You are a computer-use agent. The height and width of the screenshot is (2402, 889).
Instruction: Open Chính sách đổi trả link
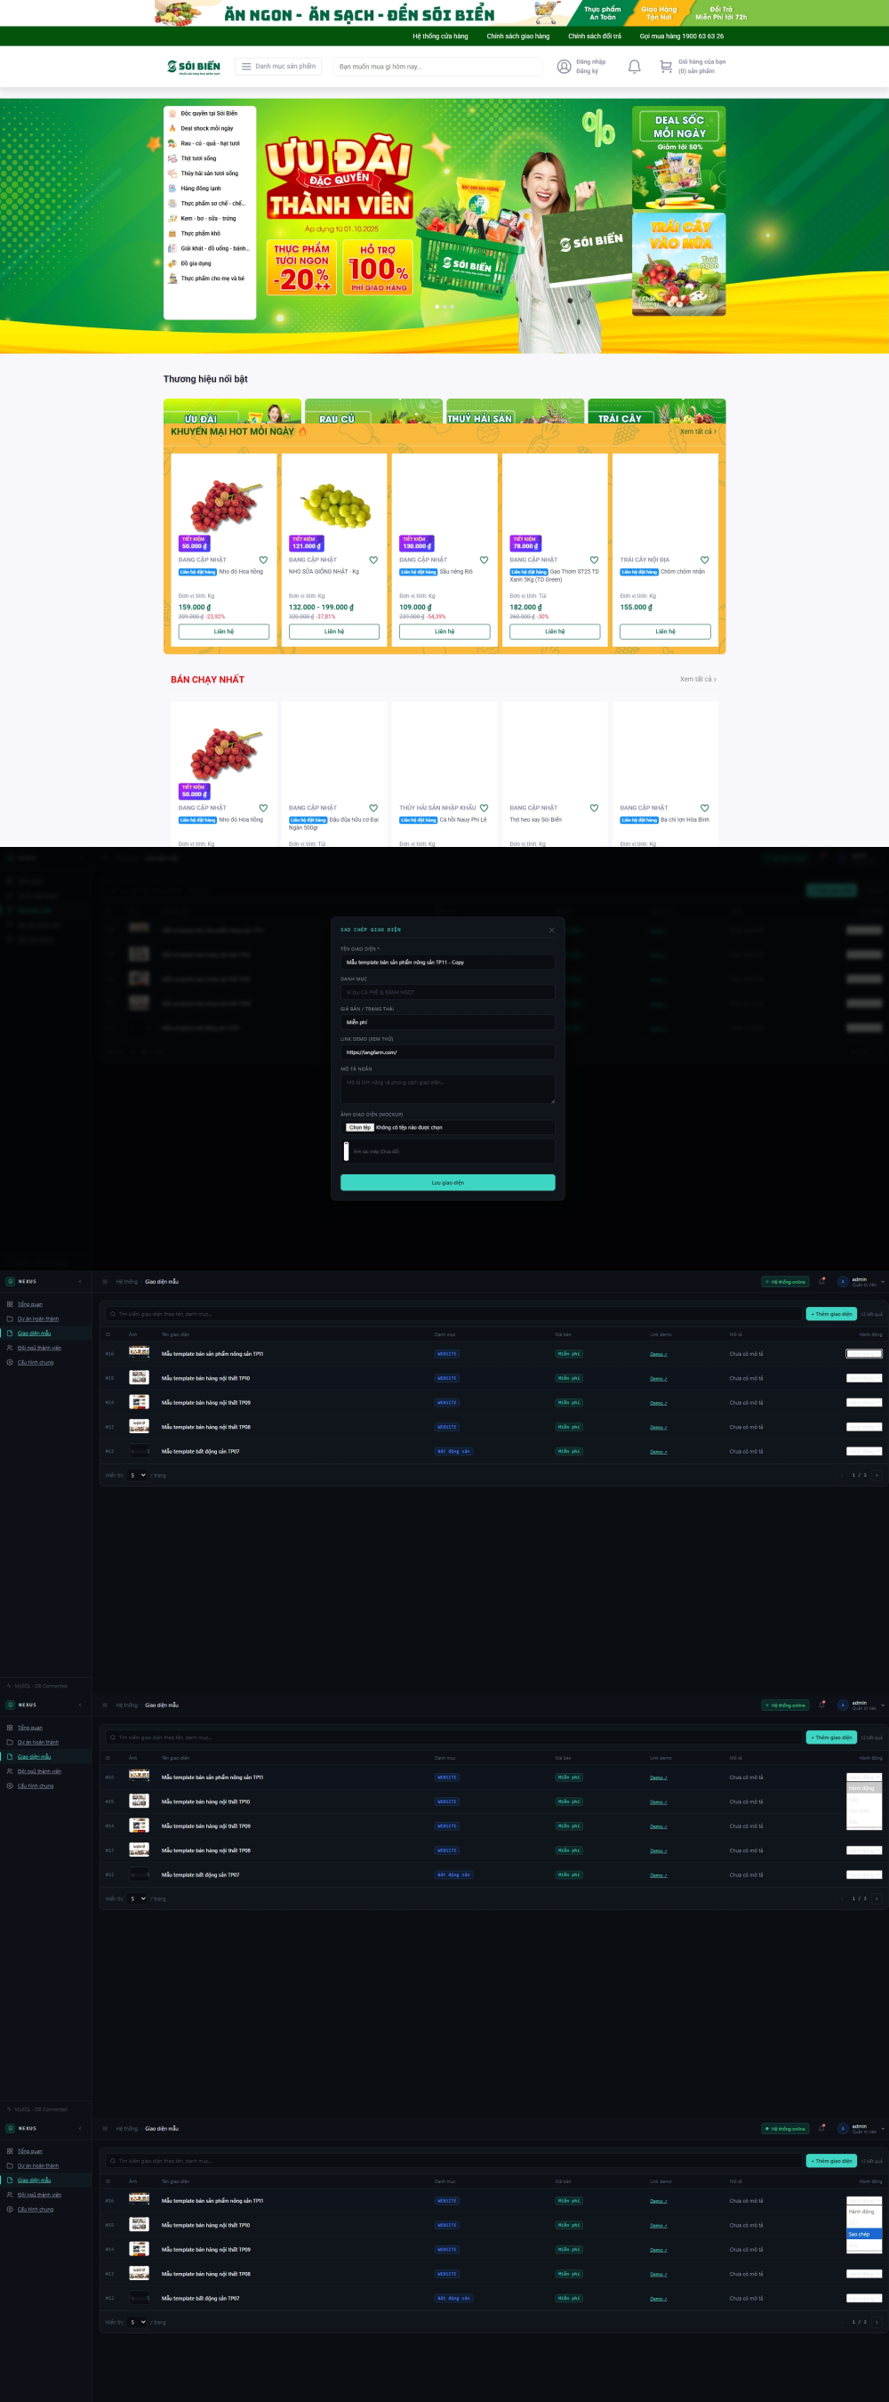pyautogui.click(x=595, y=36)
